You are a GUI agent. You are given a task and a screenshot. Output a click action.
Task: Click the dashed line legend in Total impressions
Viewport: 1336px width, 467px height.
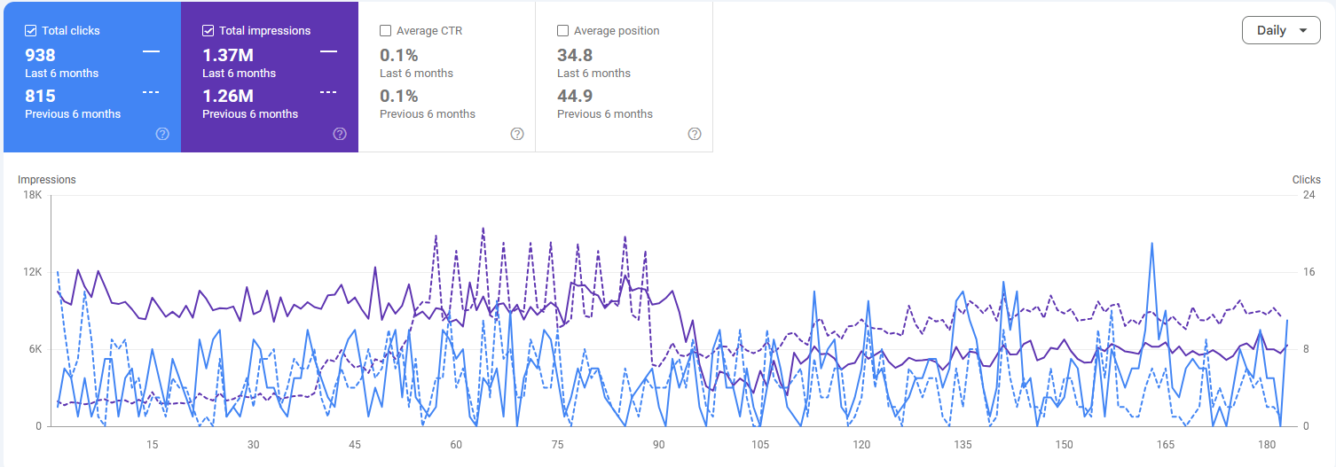[328, 92]
